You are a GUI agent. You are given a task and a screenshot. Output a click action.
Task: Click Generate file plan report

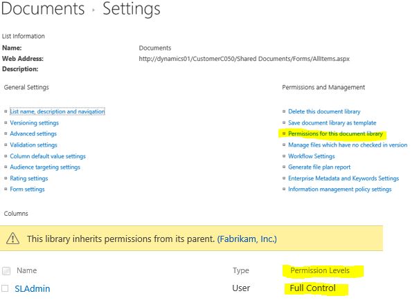pyautogui.click(x=319, y=167)
